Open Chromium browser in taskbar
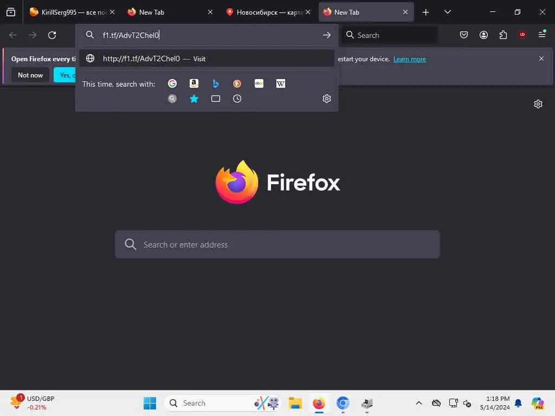 [343, 403]
